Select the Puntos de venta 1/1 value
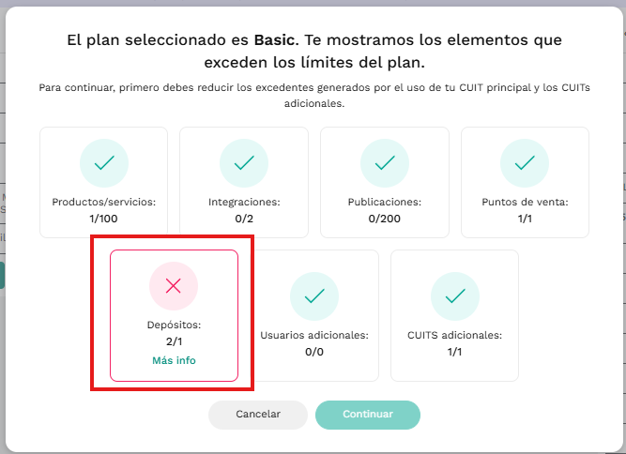This screenshot has height=454, width=626. (525, 219)
